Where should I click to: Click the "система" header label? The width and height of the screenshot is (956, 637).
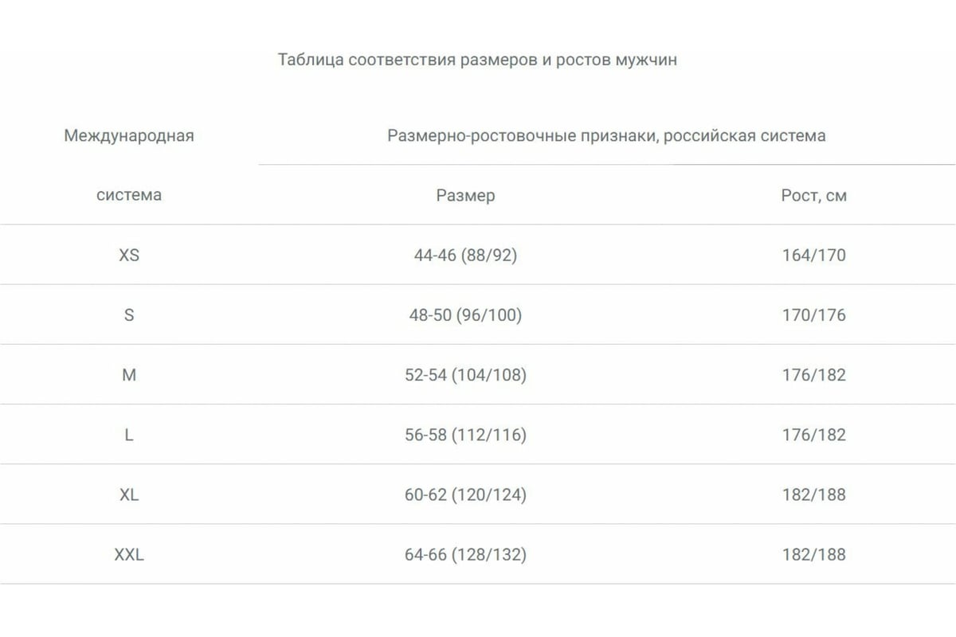[129, 195]
